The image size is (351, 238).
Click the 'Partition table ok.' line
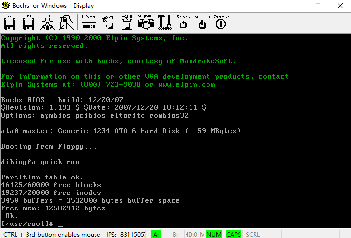click(x=42, y=177)
